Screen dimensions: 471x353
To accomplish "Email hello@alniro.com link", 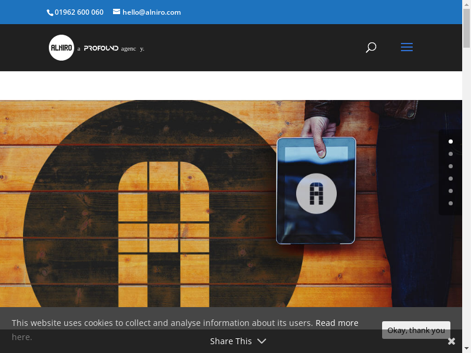I will click(x=151, y=12).
